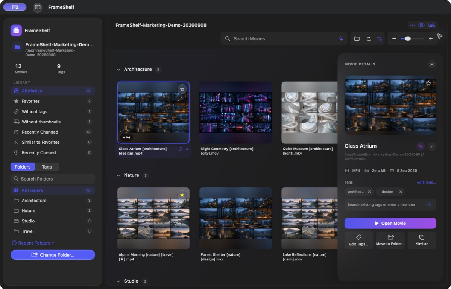The width and height of the screenshot is (451, 289).
Task: Select the Studio folder in sidebar
Action: [53, 221]
